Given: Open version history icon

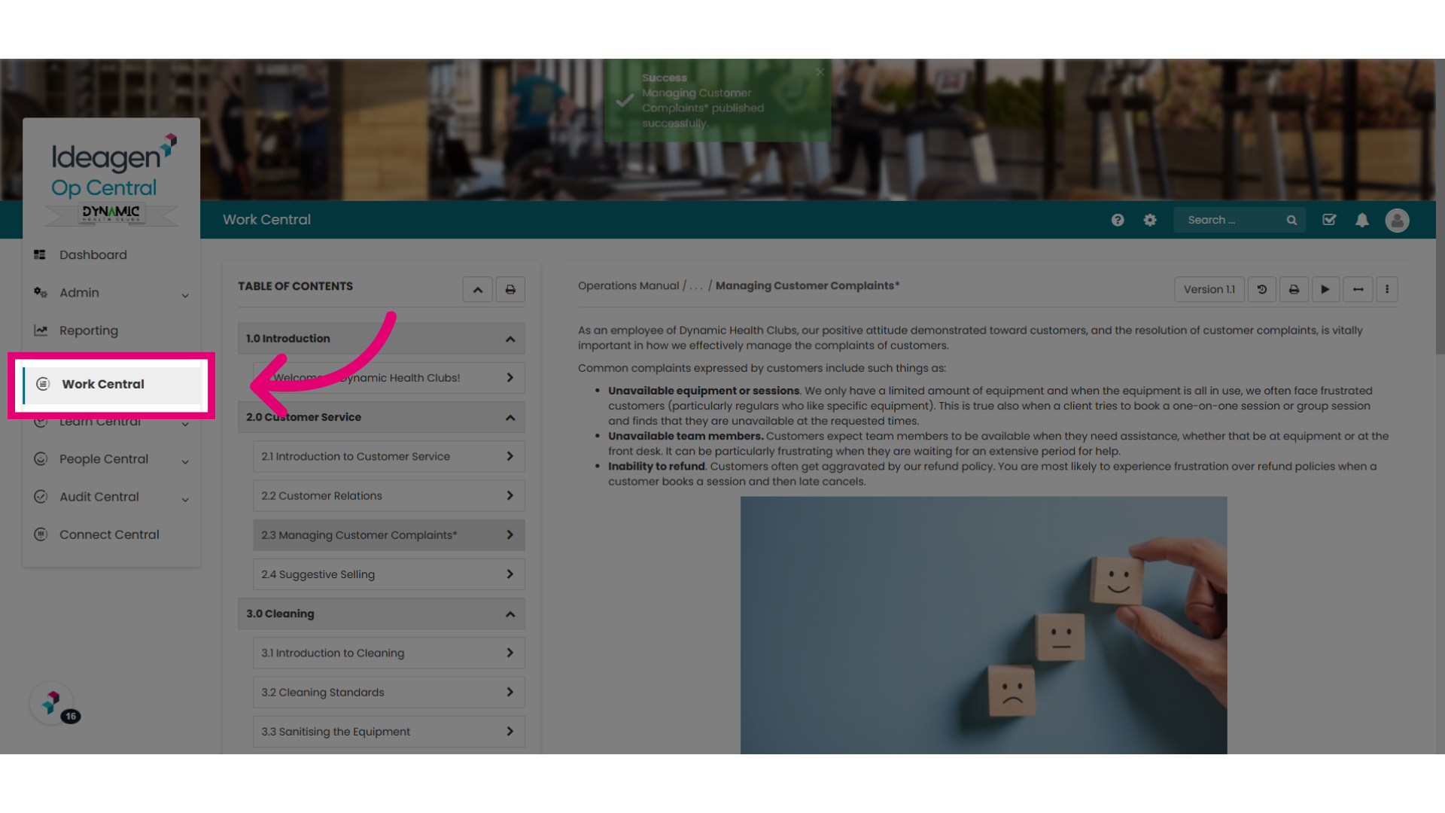Looking at the screenshot, I should [1262, 289].
